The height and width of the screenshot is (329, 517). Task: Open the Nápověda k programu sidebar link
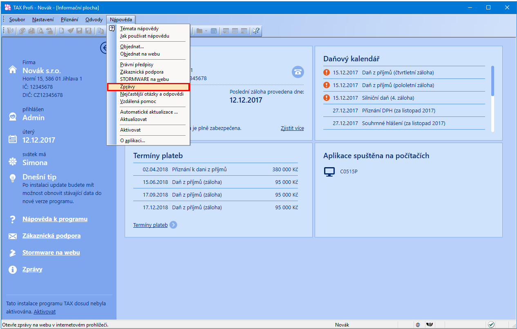pos(55,219)
